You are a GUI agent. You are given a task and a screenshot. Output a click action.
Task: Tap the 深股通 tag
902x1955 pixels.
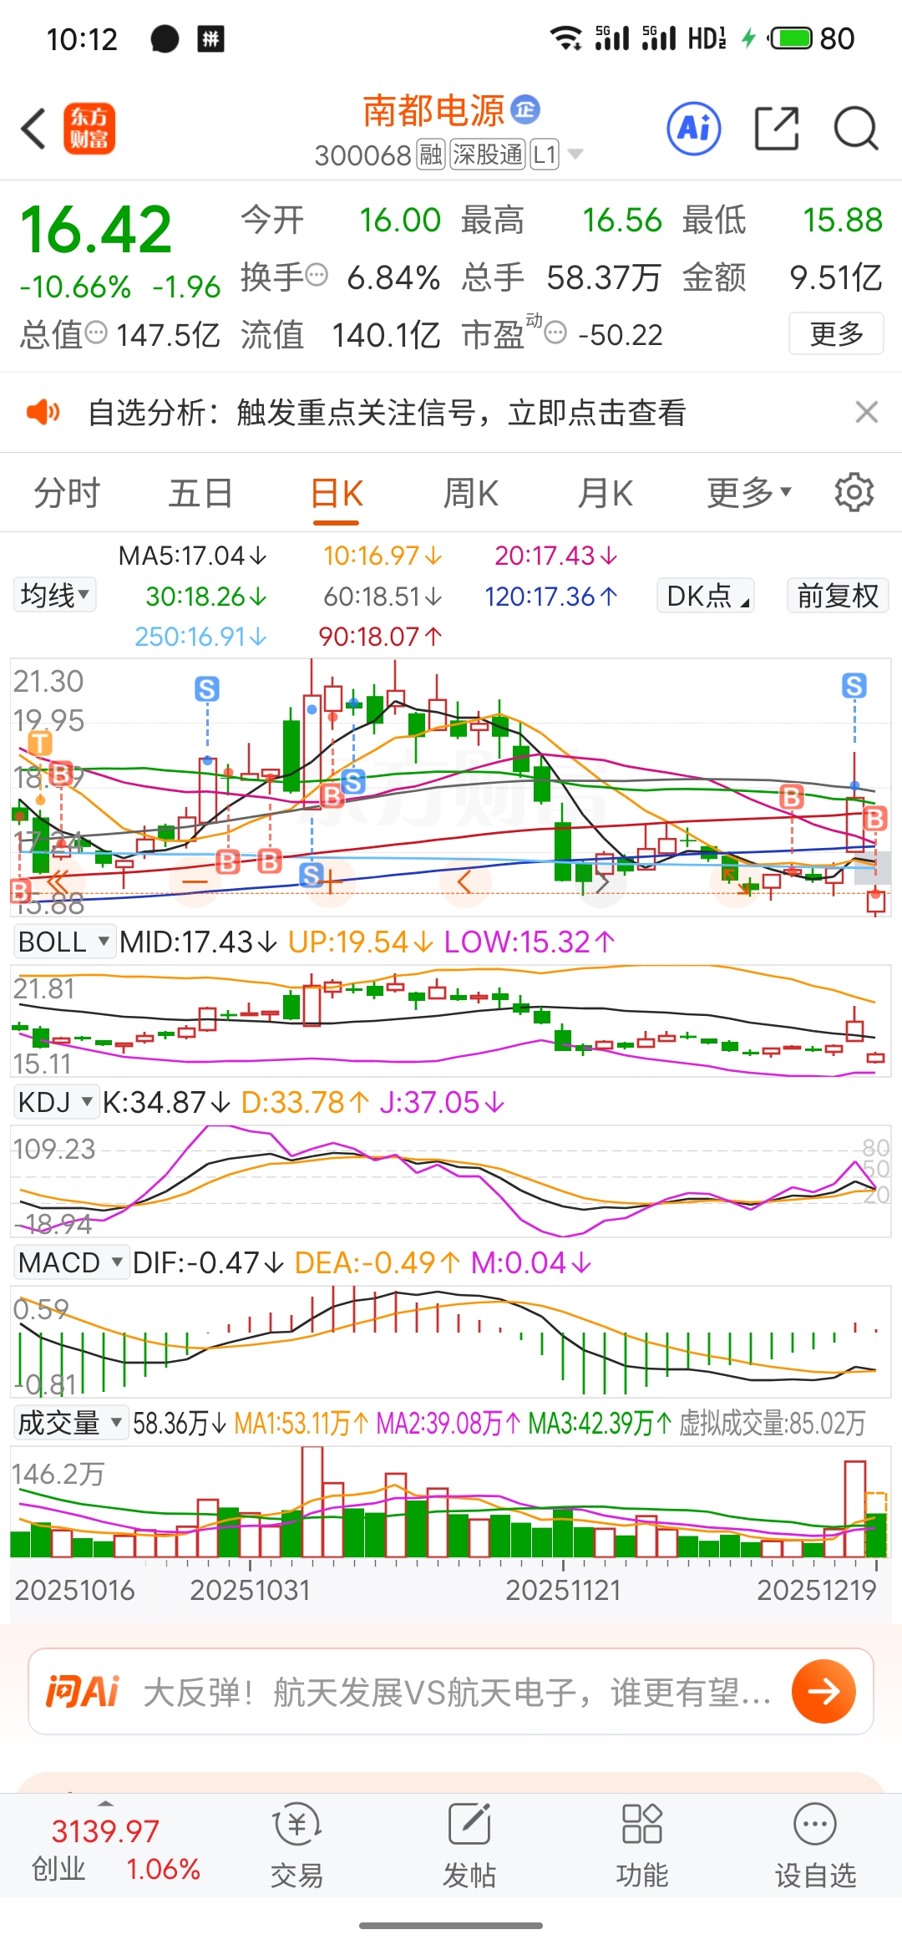(x=488, y=155)
